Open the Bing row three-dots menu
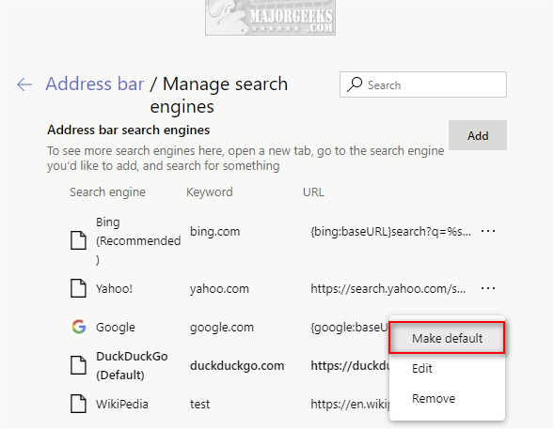Image resolution: width=554 pixels, height=429 pixels. point(488,231)
